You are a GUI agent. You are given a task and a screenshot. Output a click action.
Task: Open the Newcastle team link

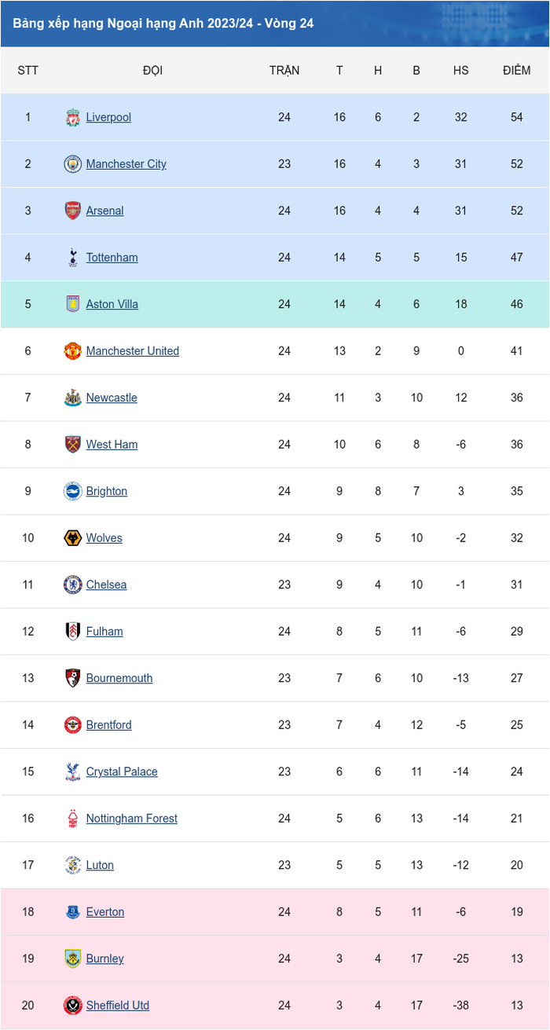pyautogui.click(x=112, y=398)
